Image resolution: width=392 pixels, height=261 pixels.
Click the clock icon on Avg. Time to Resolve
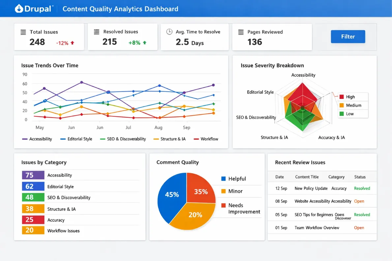(x=169, y=32)
